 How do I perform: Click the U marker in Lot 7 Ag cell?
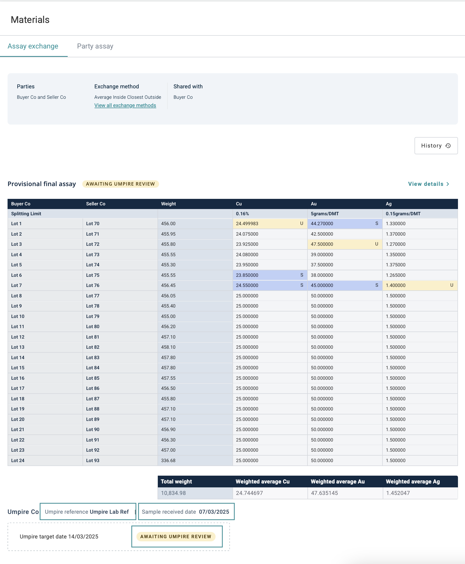pos(451,285)
